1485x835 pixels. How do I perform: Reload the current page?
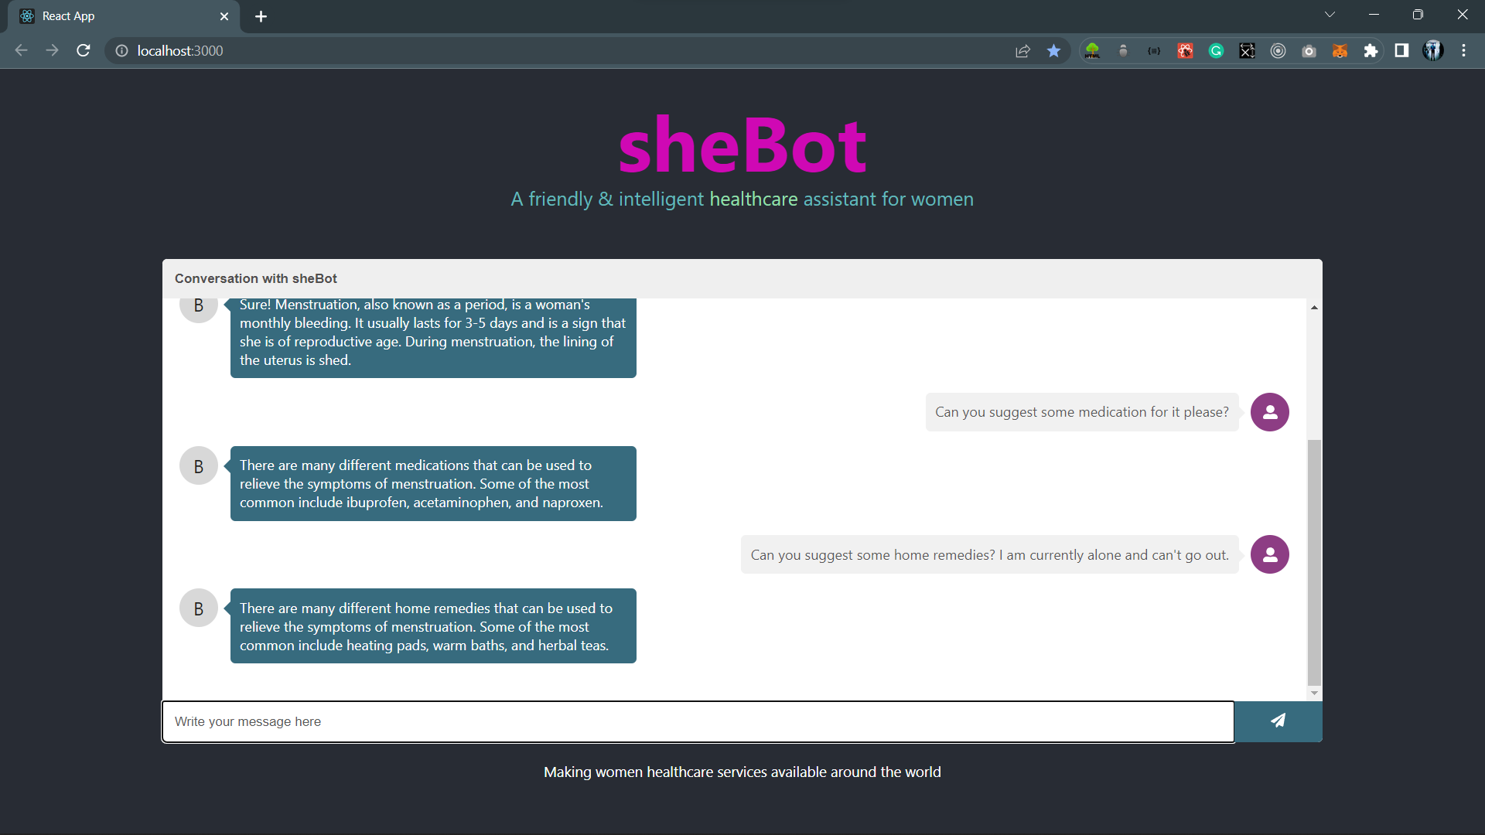(84, 51)
